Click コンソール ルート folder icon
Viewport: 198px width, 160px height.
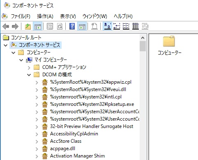[6, 38]
